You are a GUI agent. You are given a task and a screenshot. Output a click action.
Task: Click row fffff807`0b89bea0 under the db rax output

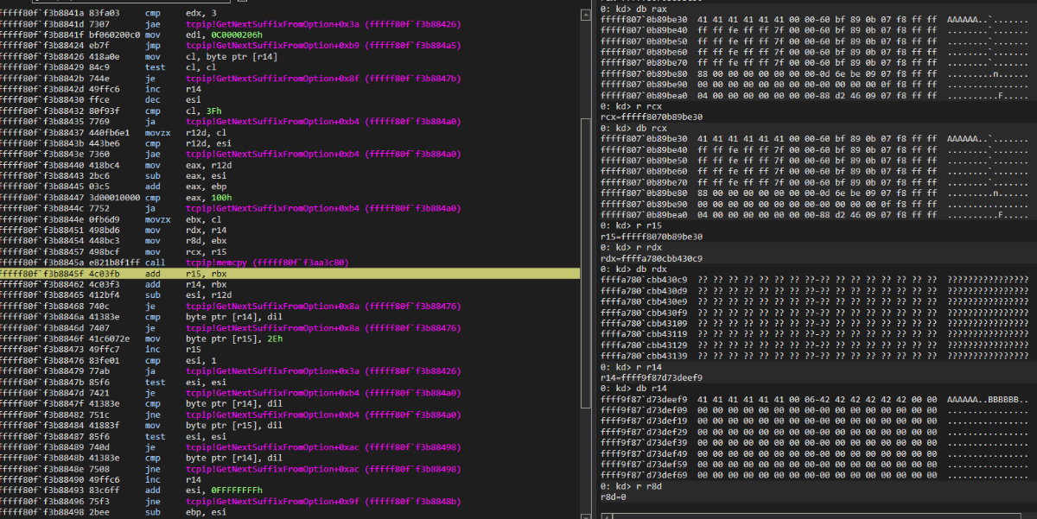coord(815,95)
